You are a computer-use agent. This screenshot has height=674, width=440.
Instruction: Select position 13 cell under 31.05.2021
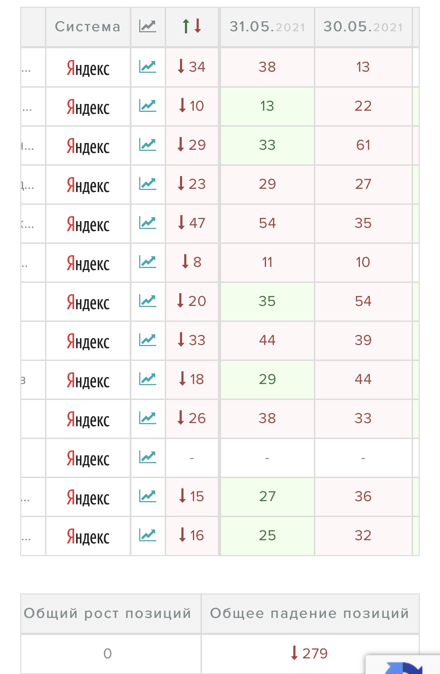(267, 106)
